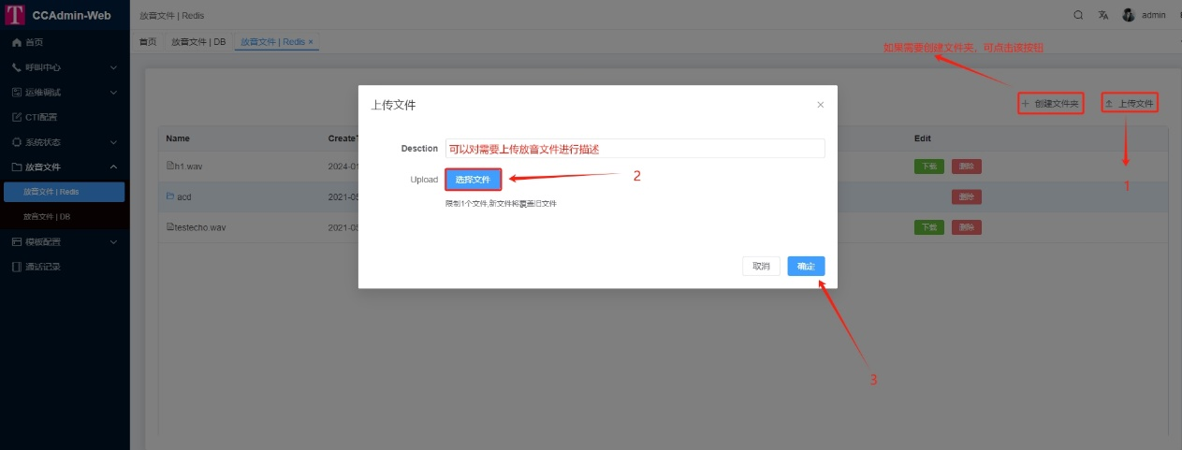Delete the acd folder row

[x=967, y=196]
